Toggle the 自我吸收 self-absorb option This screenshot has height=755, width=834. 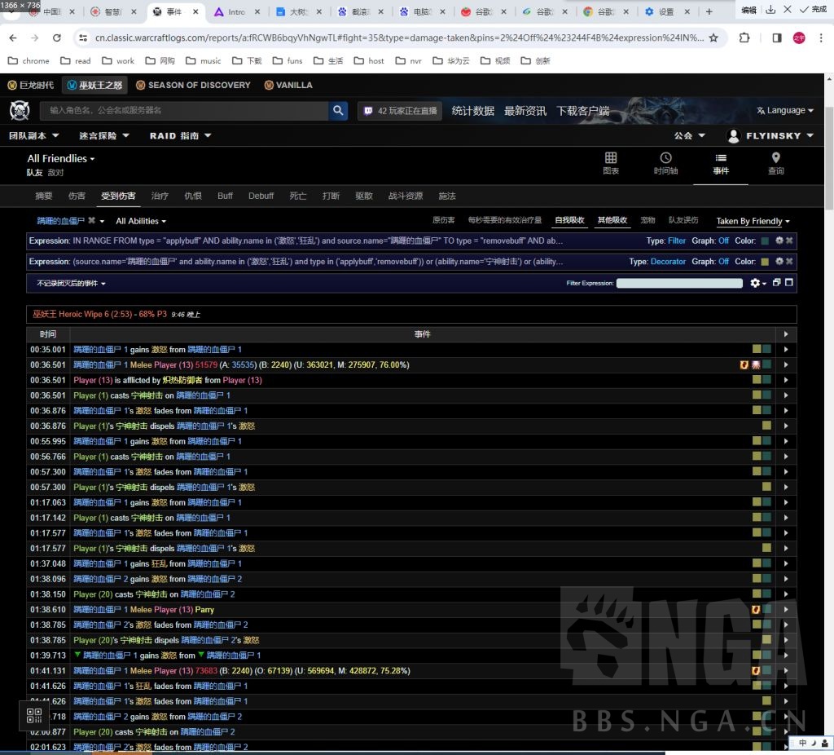pyautogui.click(x=569, y=221)
